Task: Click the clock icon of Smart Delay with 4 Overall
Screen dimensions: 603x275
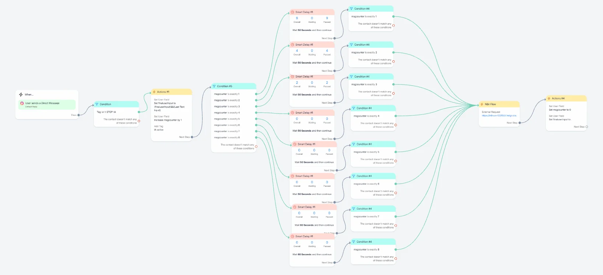Action: (292, 45)
